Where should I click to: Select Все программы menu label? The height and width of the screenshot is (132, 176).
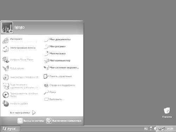20,113
